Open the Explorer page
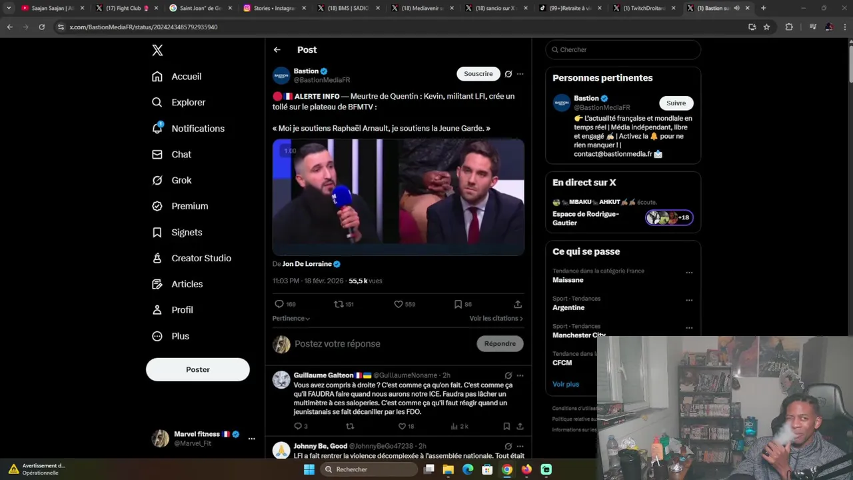The height and width of the screenshot is (480, 853). coord(179,102)
